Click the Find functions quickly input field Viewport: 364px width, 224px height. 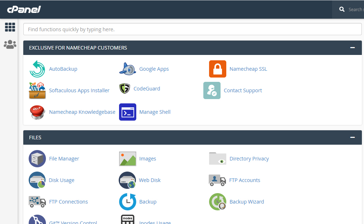193,29
